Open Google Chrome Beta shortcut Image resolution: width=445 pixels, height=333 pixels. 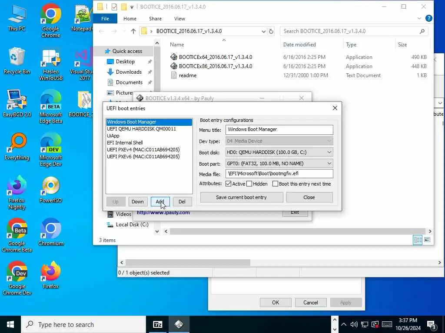pyautogui.click(x=17, y=235)
